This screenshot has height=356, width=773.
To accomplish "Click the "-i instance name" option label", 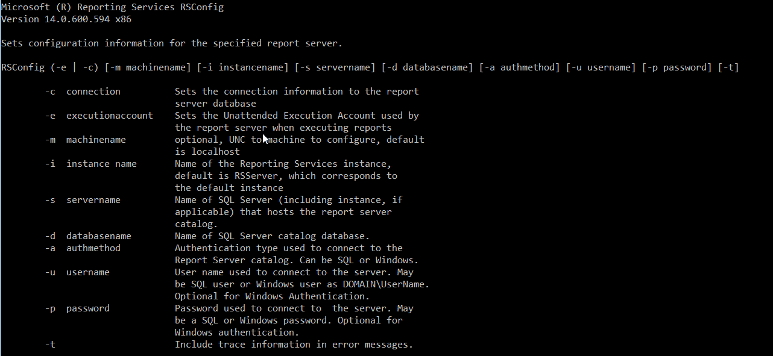I will 90,164.
